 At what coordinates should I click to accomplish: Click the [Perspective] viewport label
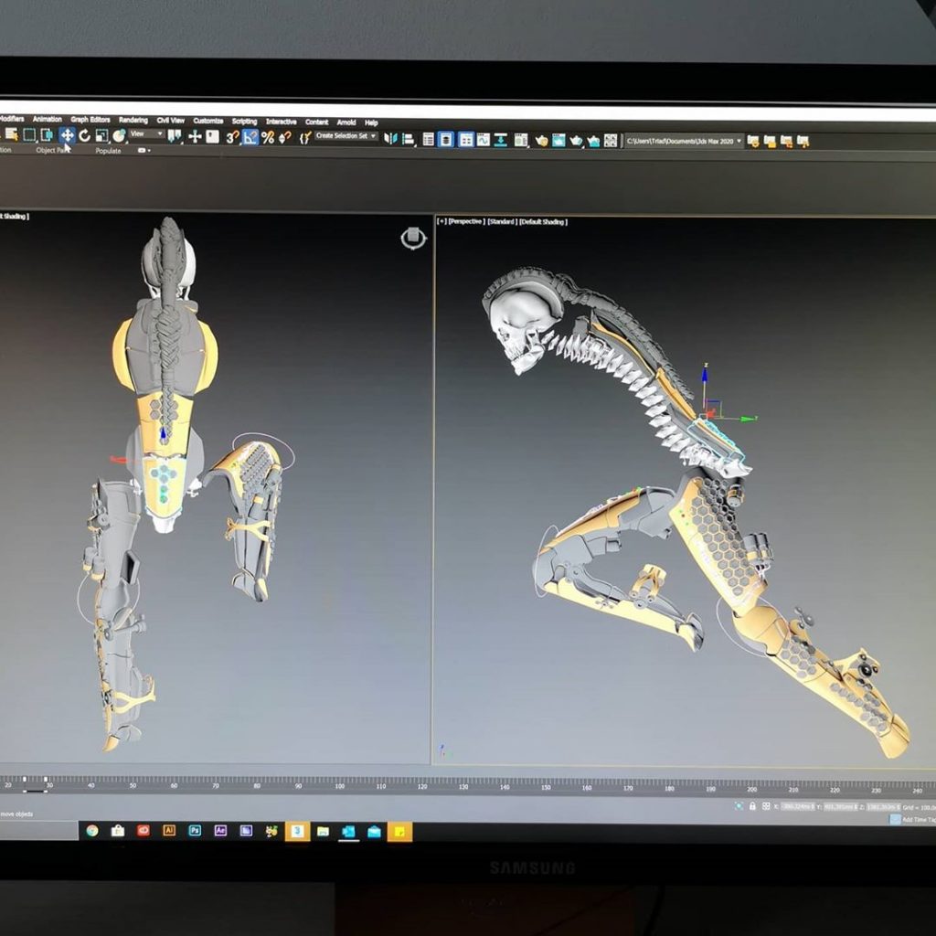coord(467,221)
